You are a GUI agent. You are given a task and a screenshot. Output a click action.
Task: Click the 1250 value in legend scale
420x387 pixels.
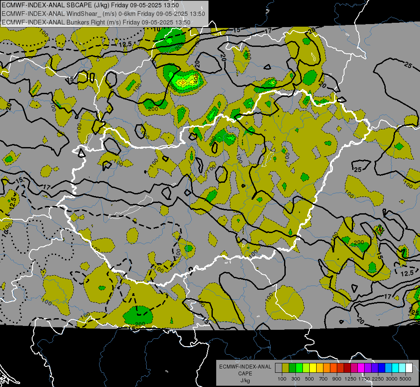click(x=351, y=379)
